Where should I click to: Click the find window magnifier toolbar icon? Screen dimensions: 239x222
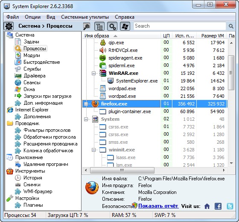(87, 26)
